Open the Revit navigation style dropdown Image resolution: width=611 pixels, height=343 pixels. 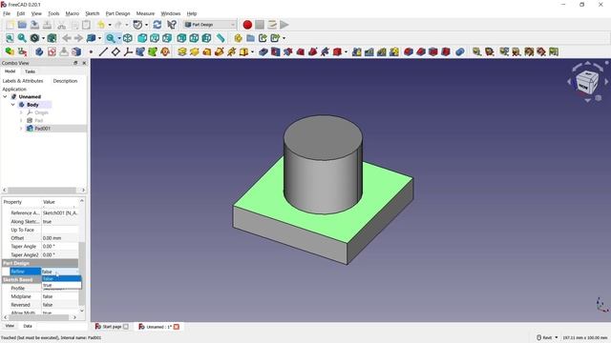(x=547, y=337)
